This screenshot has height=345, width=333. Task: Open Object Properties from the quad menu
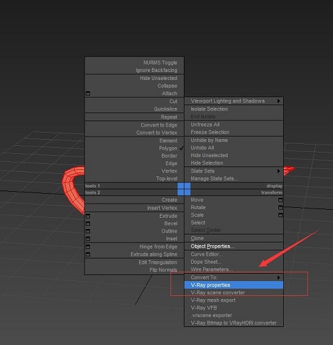212,246
